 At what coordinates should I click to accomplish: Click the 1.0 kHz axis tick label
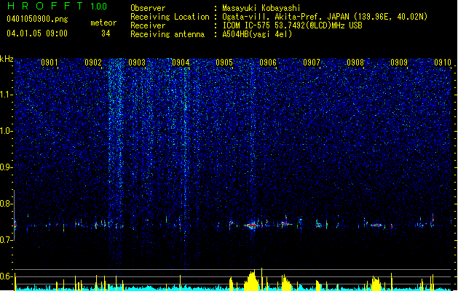tap(6, 131)
